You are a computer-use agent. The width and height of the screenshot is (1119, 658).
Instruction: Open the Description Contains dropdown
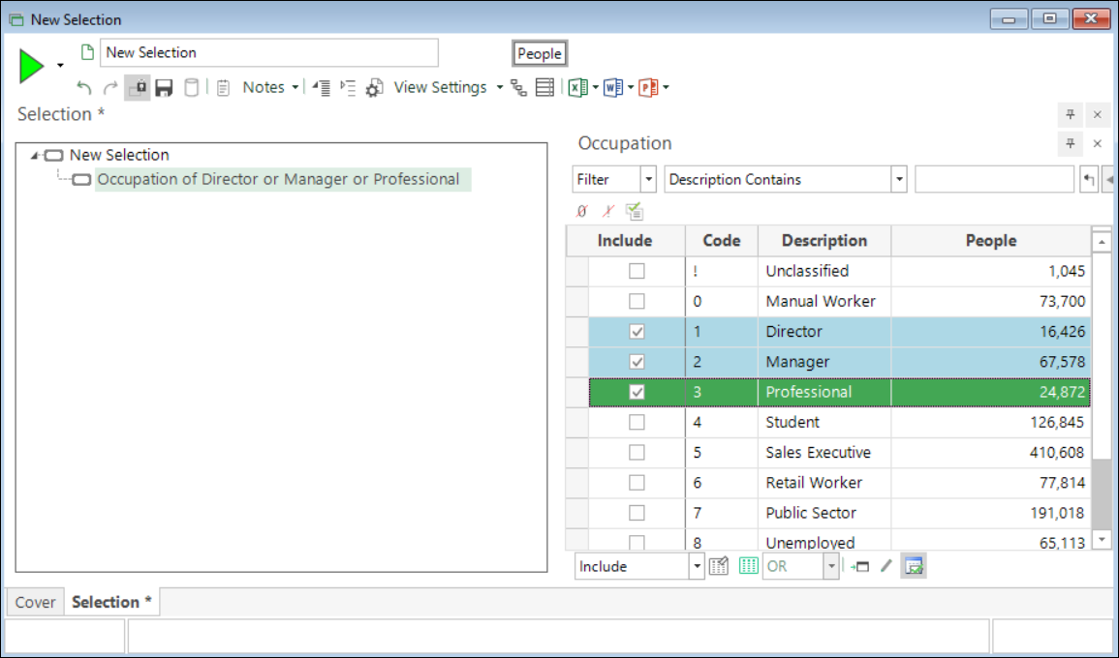[898, 180]
